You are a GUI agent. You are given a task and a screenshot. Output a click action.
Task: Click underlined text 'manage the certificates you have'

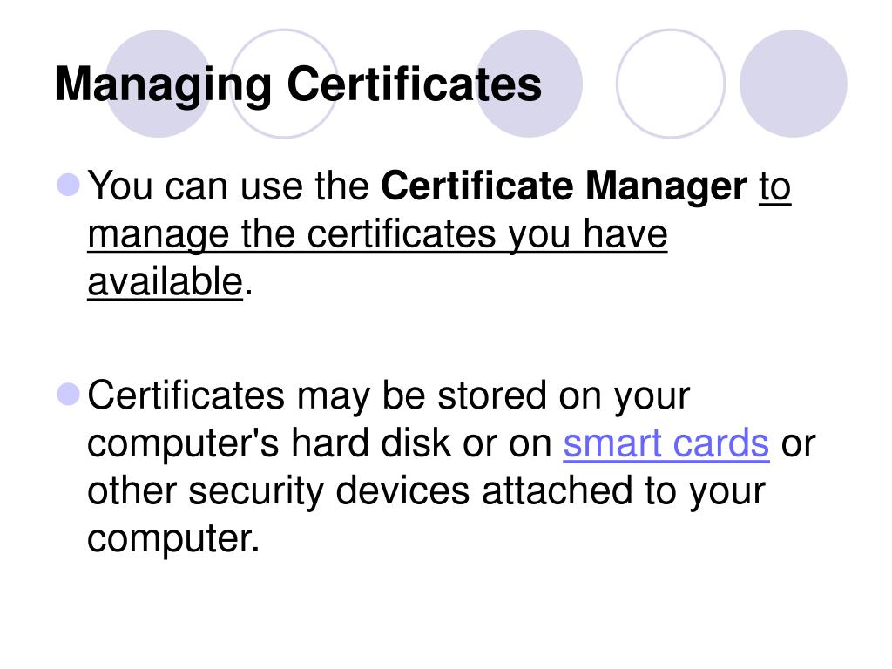tap(377, 234)
